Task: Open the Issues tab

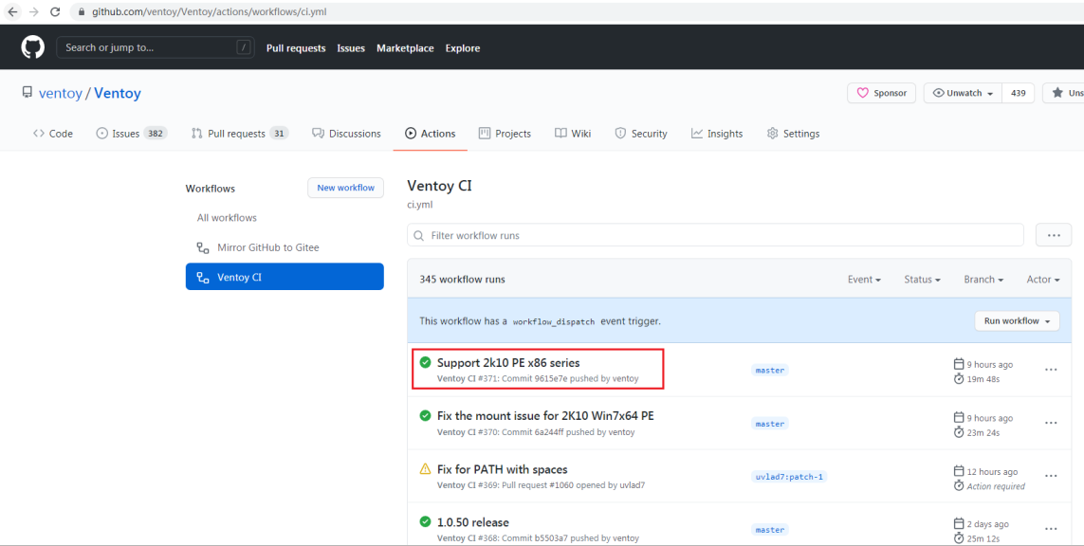Action: pos(131,134)
